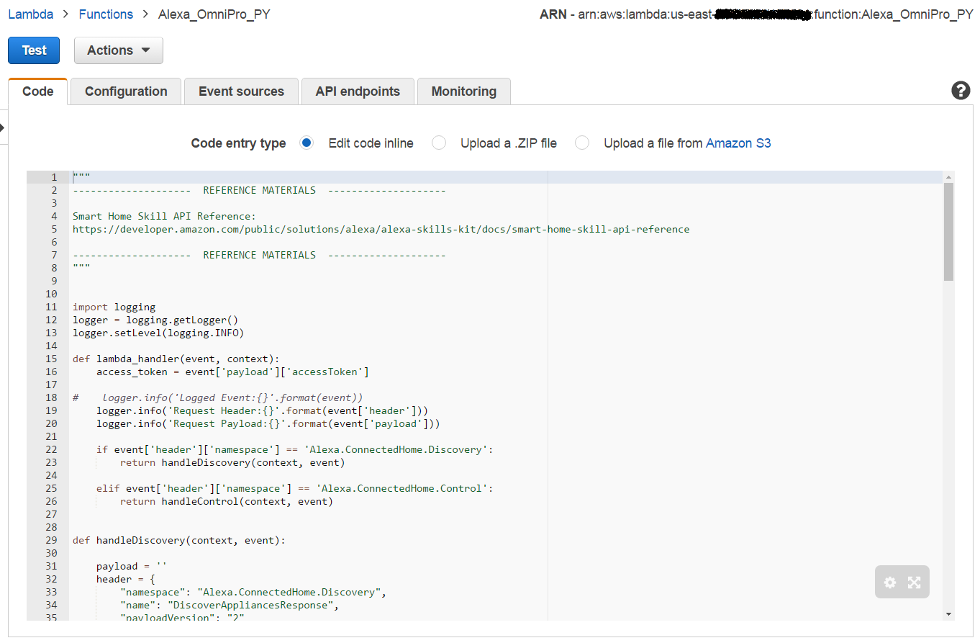The width and height of the screenshot is (980, 643).
Task: Choose Upload a .ZIP file option
Action: 439,143
